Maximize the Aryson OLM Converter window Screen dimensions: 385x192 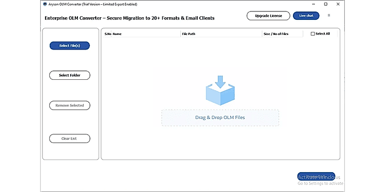[326, 4]
